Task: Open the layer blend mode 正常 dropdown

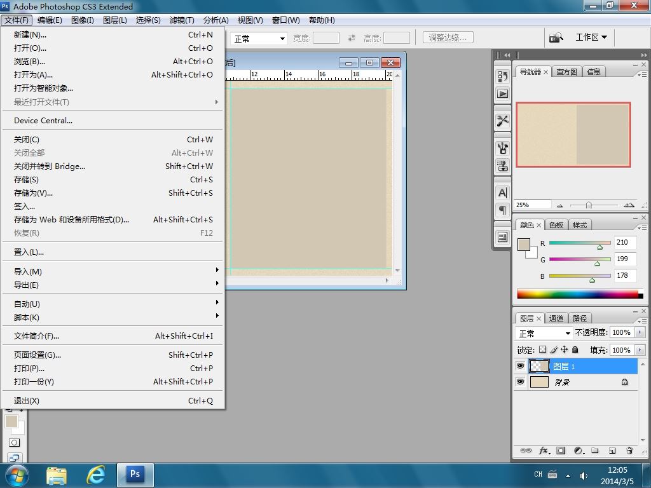Action: point(544,333)
